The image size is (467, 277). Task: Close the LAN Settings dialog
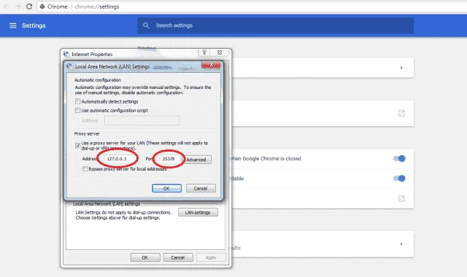coord(211,65)
